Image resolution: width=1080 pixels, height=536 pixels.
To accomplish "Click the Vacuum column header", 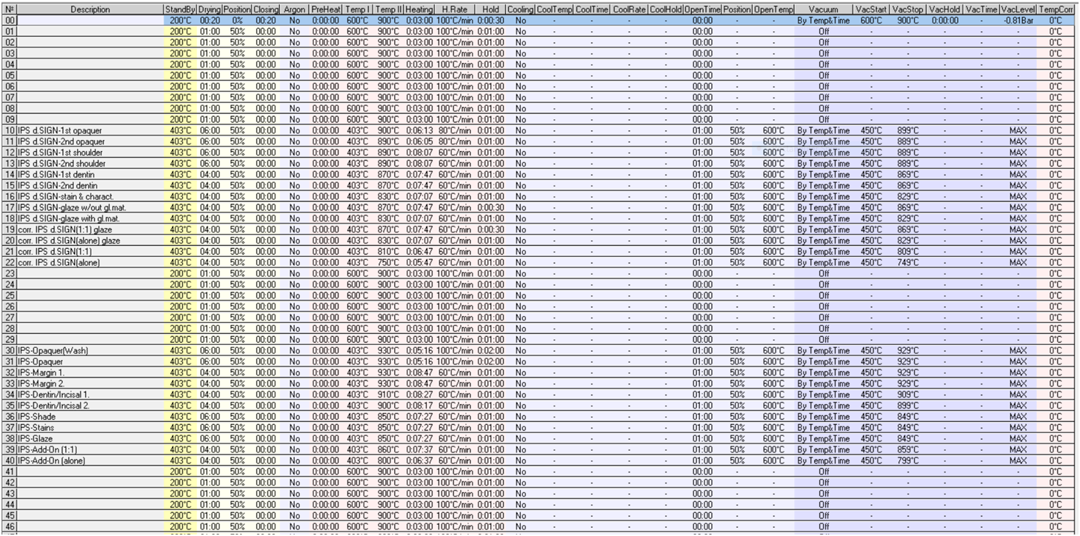I will click(x=823, y=9).
